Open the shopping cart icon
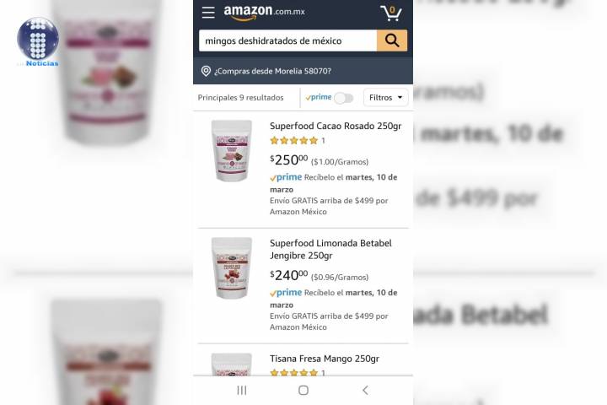The height and width of the screenshot is (405, 607). click(x=391, y=13)
